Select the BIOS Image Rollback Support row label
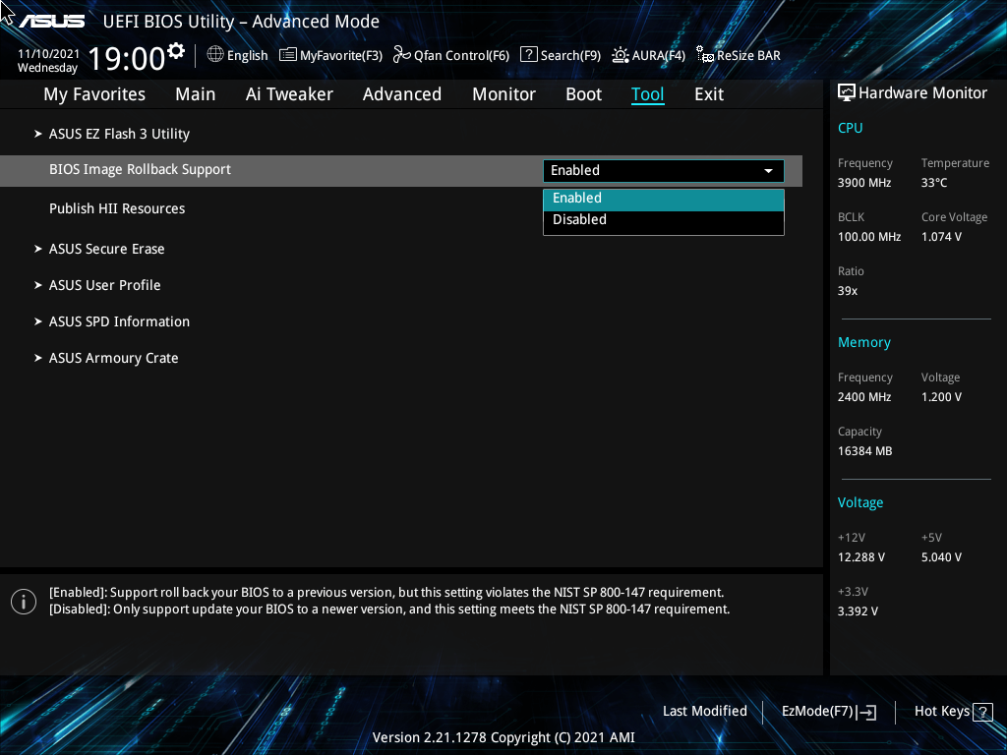The image size is (1007, 755). (x=140, y=169)
